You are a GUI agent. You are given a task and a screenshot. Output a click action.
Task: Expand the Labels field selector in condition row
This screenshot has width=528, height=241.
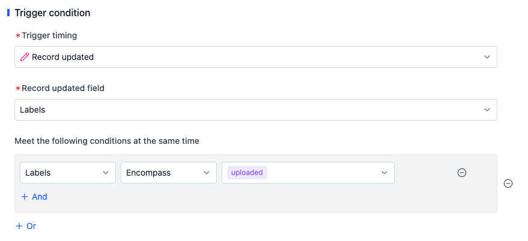(x=68, y=173)
